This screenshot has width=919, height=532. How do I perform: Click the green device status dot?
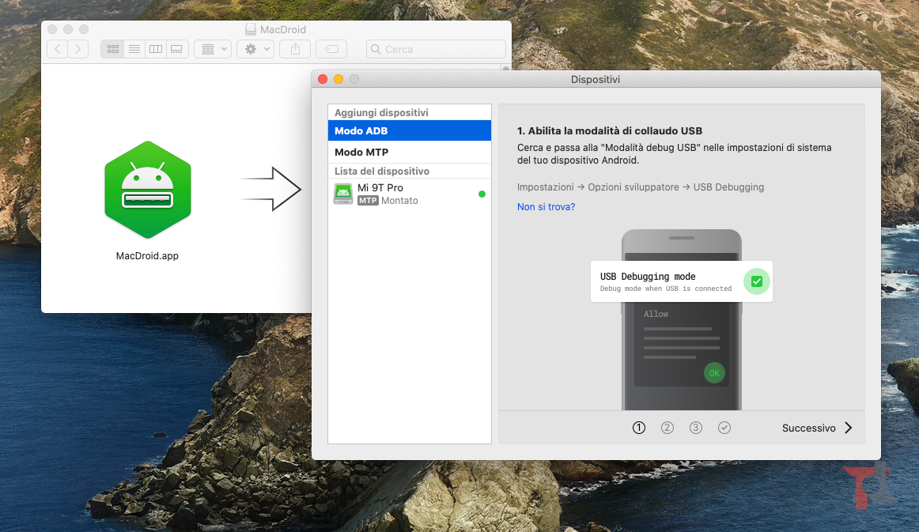click(482, 193)
